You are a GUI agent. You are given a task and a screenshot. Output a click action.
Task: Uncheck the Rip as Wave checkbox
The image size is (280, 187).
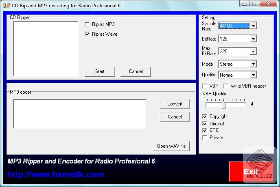(87, 34)
